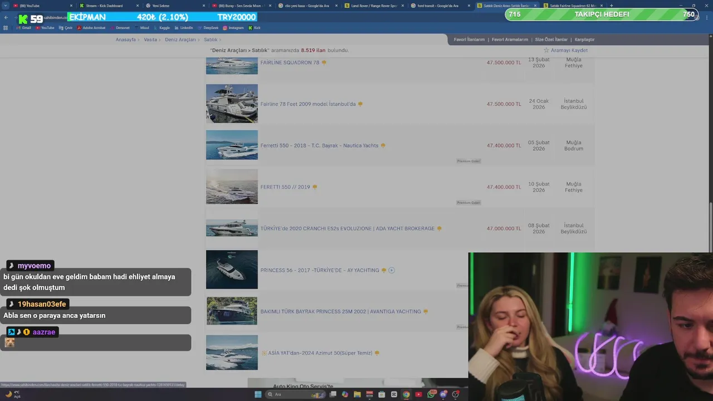
Task: Switch to the 'Satılık Fairline Squadron 62' tab
Action: pyautogui.click(x=572, y=6)
